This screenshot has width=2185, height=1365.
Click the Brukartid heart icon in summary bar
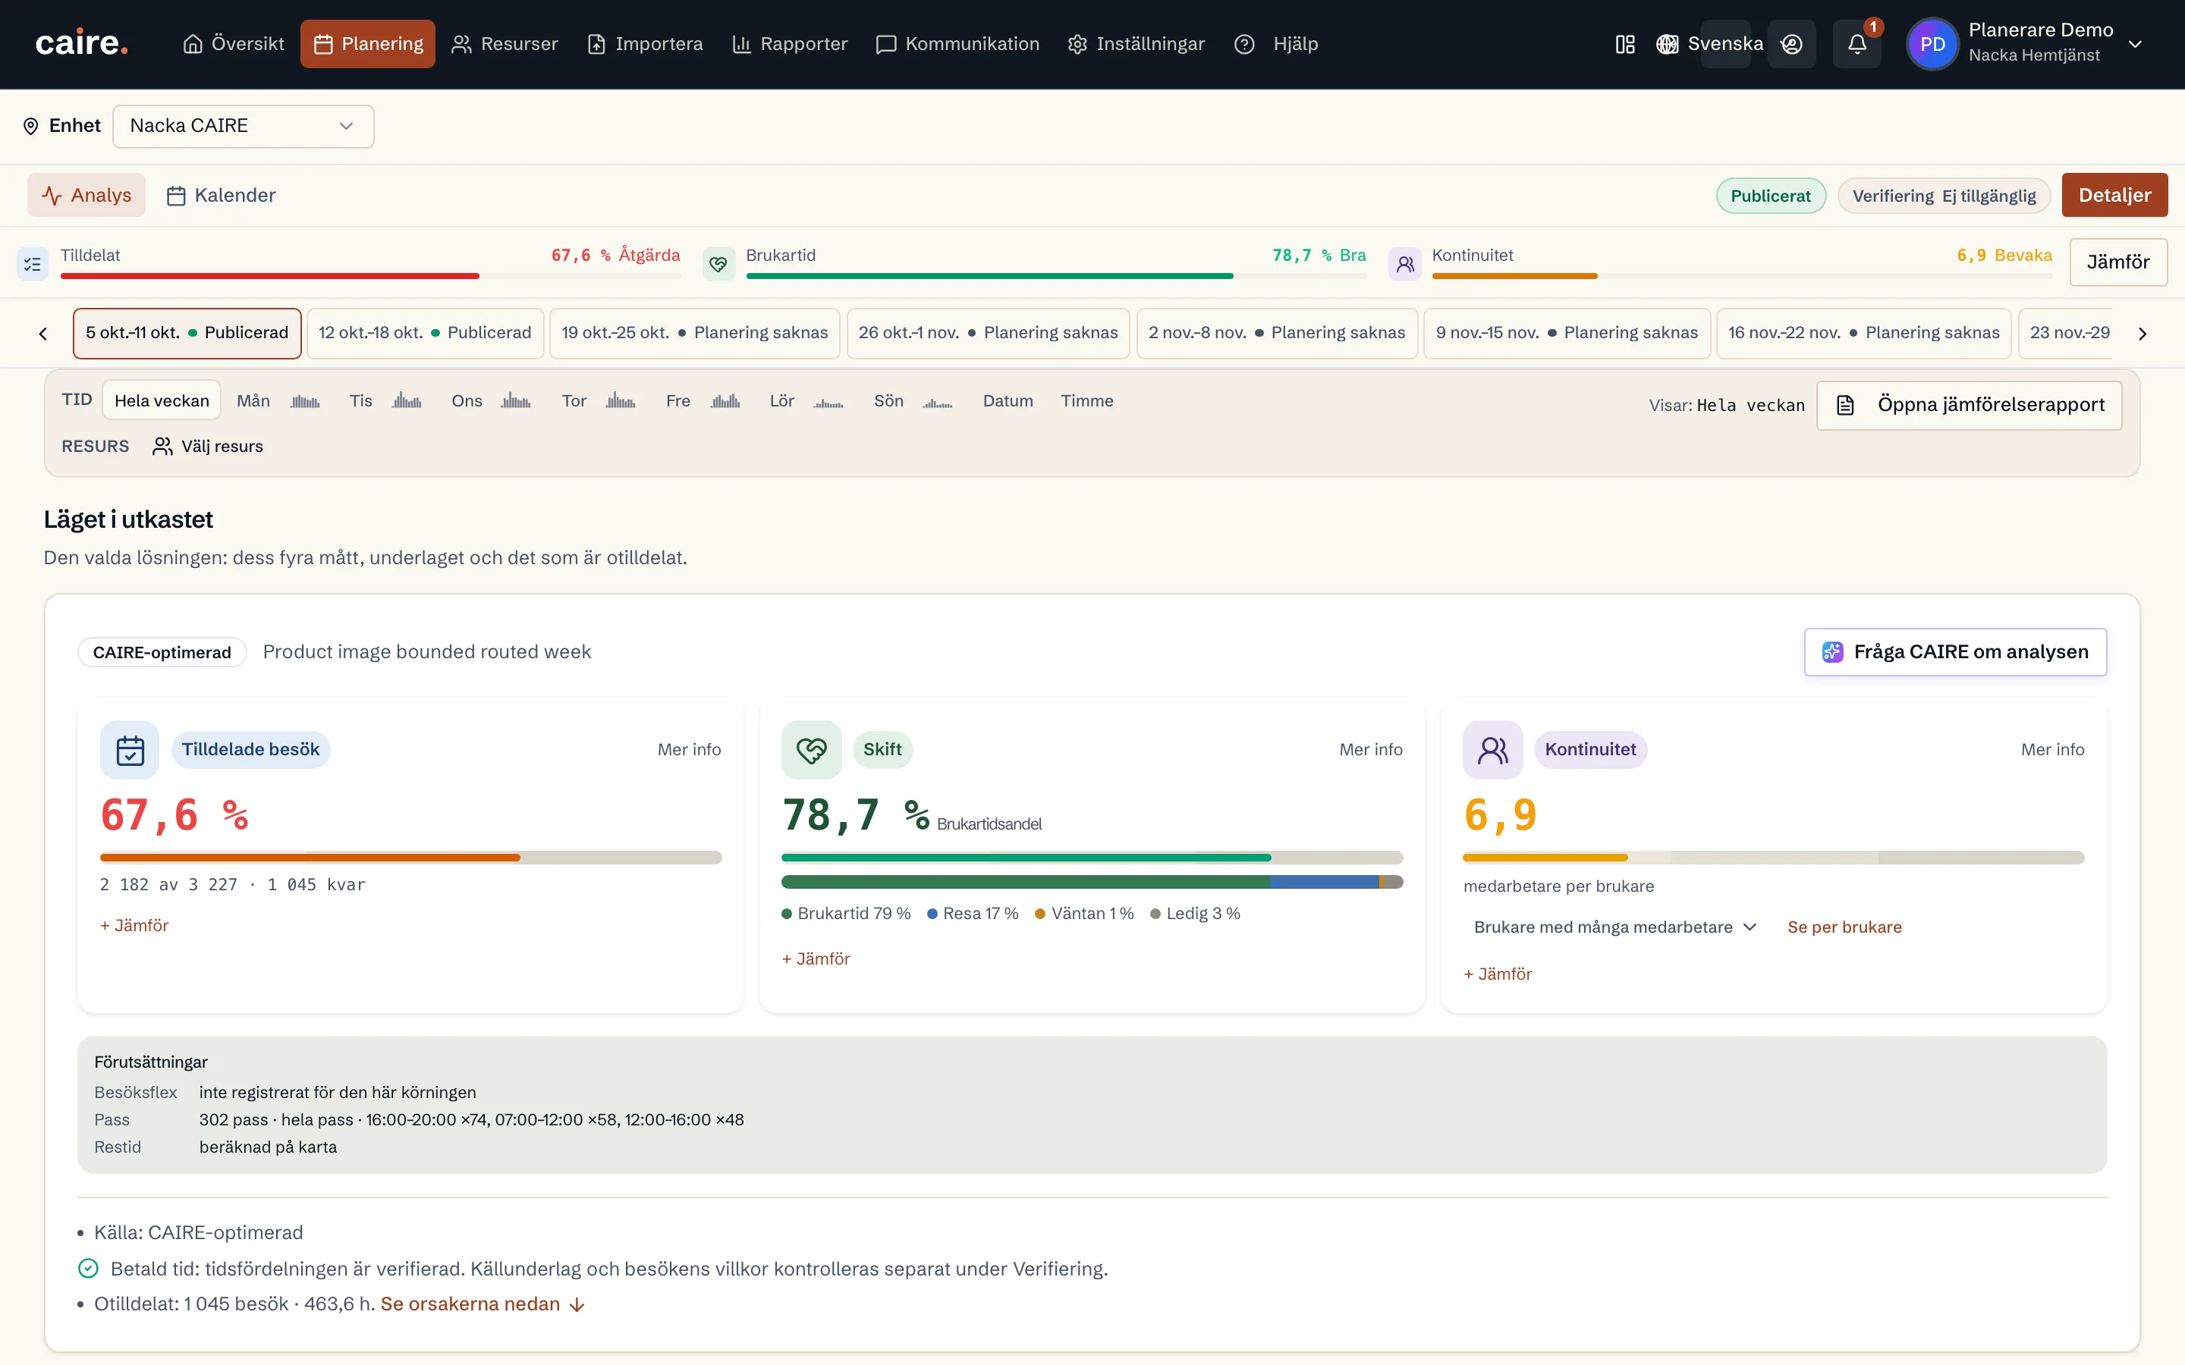point(718,264)
